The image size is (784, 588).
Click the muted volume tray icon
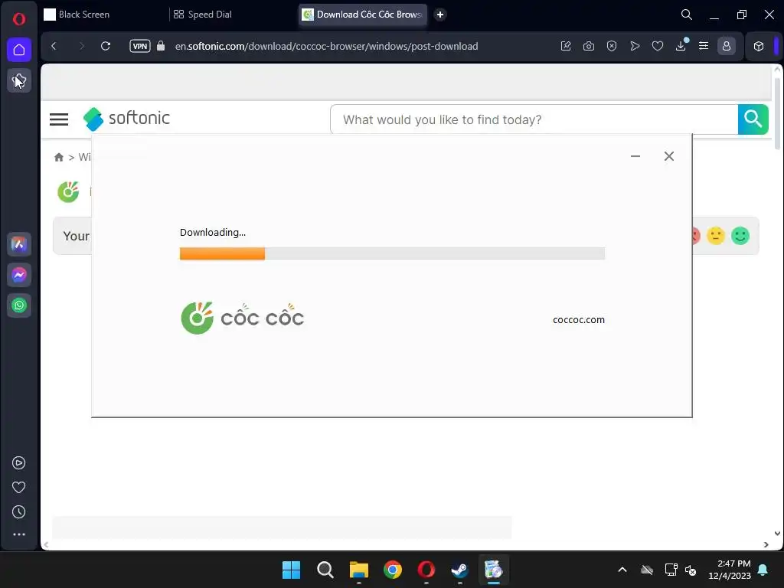(691, 570)
